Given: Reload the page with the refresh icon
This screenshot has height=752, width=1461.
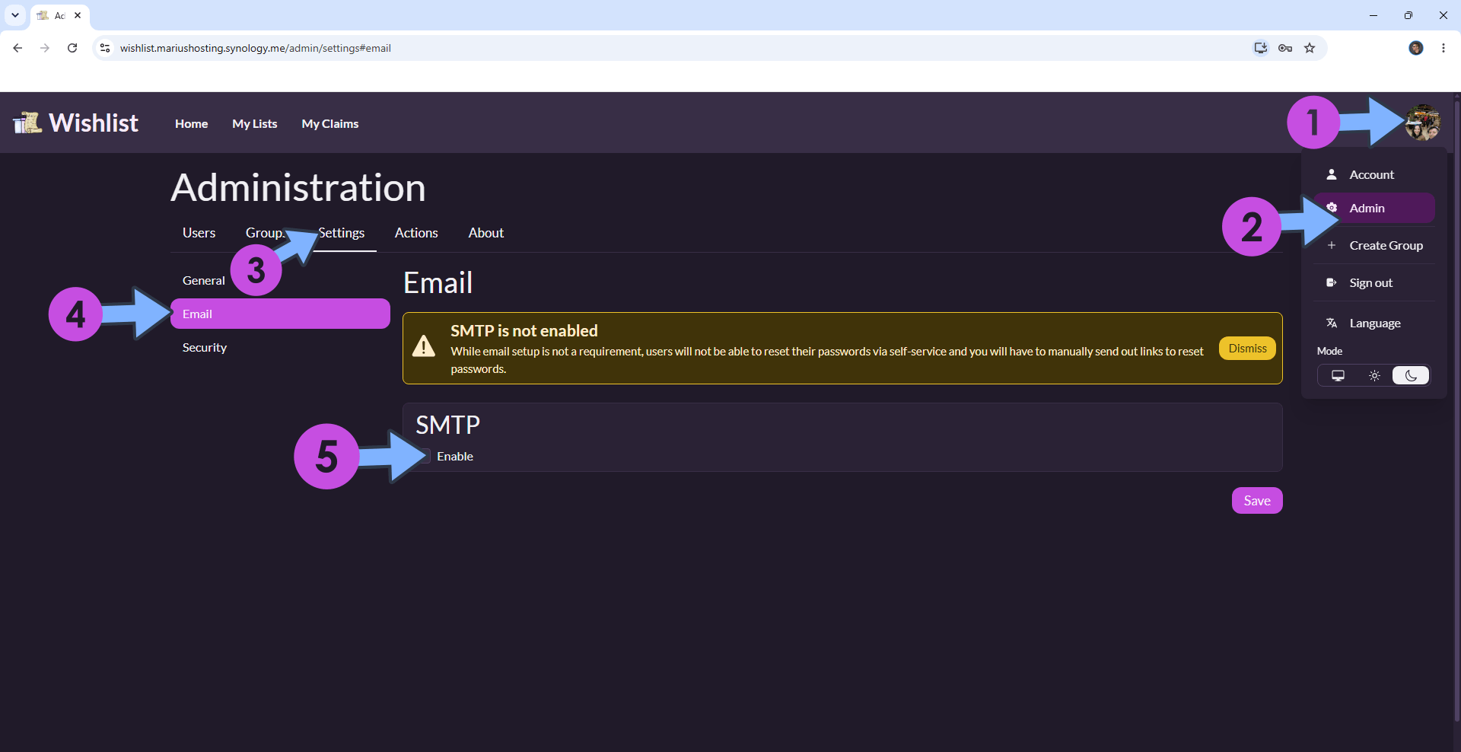Looking at the screenshot, I should pyautogui.click(x=72, y=48).
